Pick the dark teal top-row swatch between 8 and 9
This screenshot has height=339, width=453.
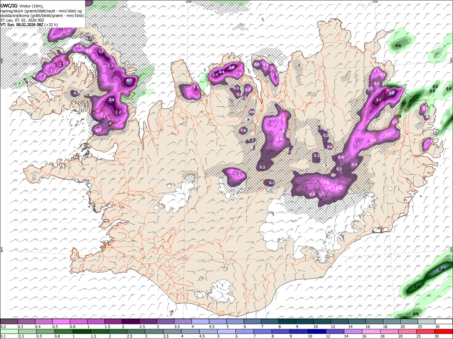[x=287, y=322]
